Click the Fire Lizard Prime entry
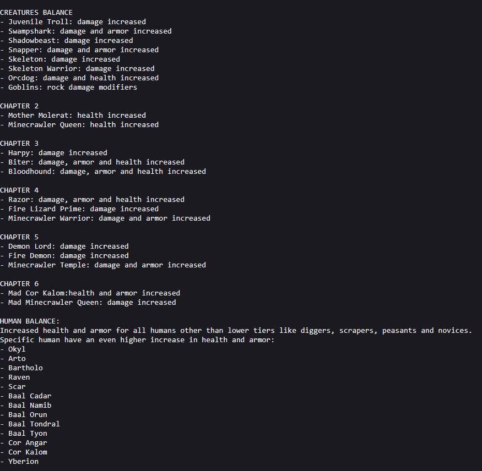 (79, 209)
